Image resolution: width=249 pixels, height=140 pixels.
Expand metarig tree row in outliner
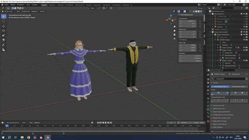tap(218, 45)
